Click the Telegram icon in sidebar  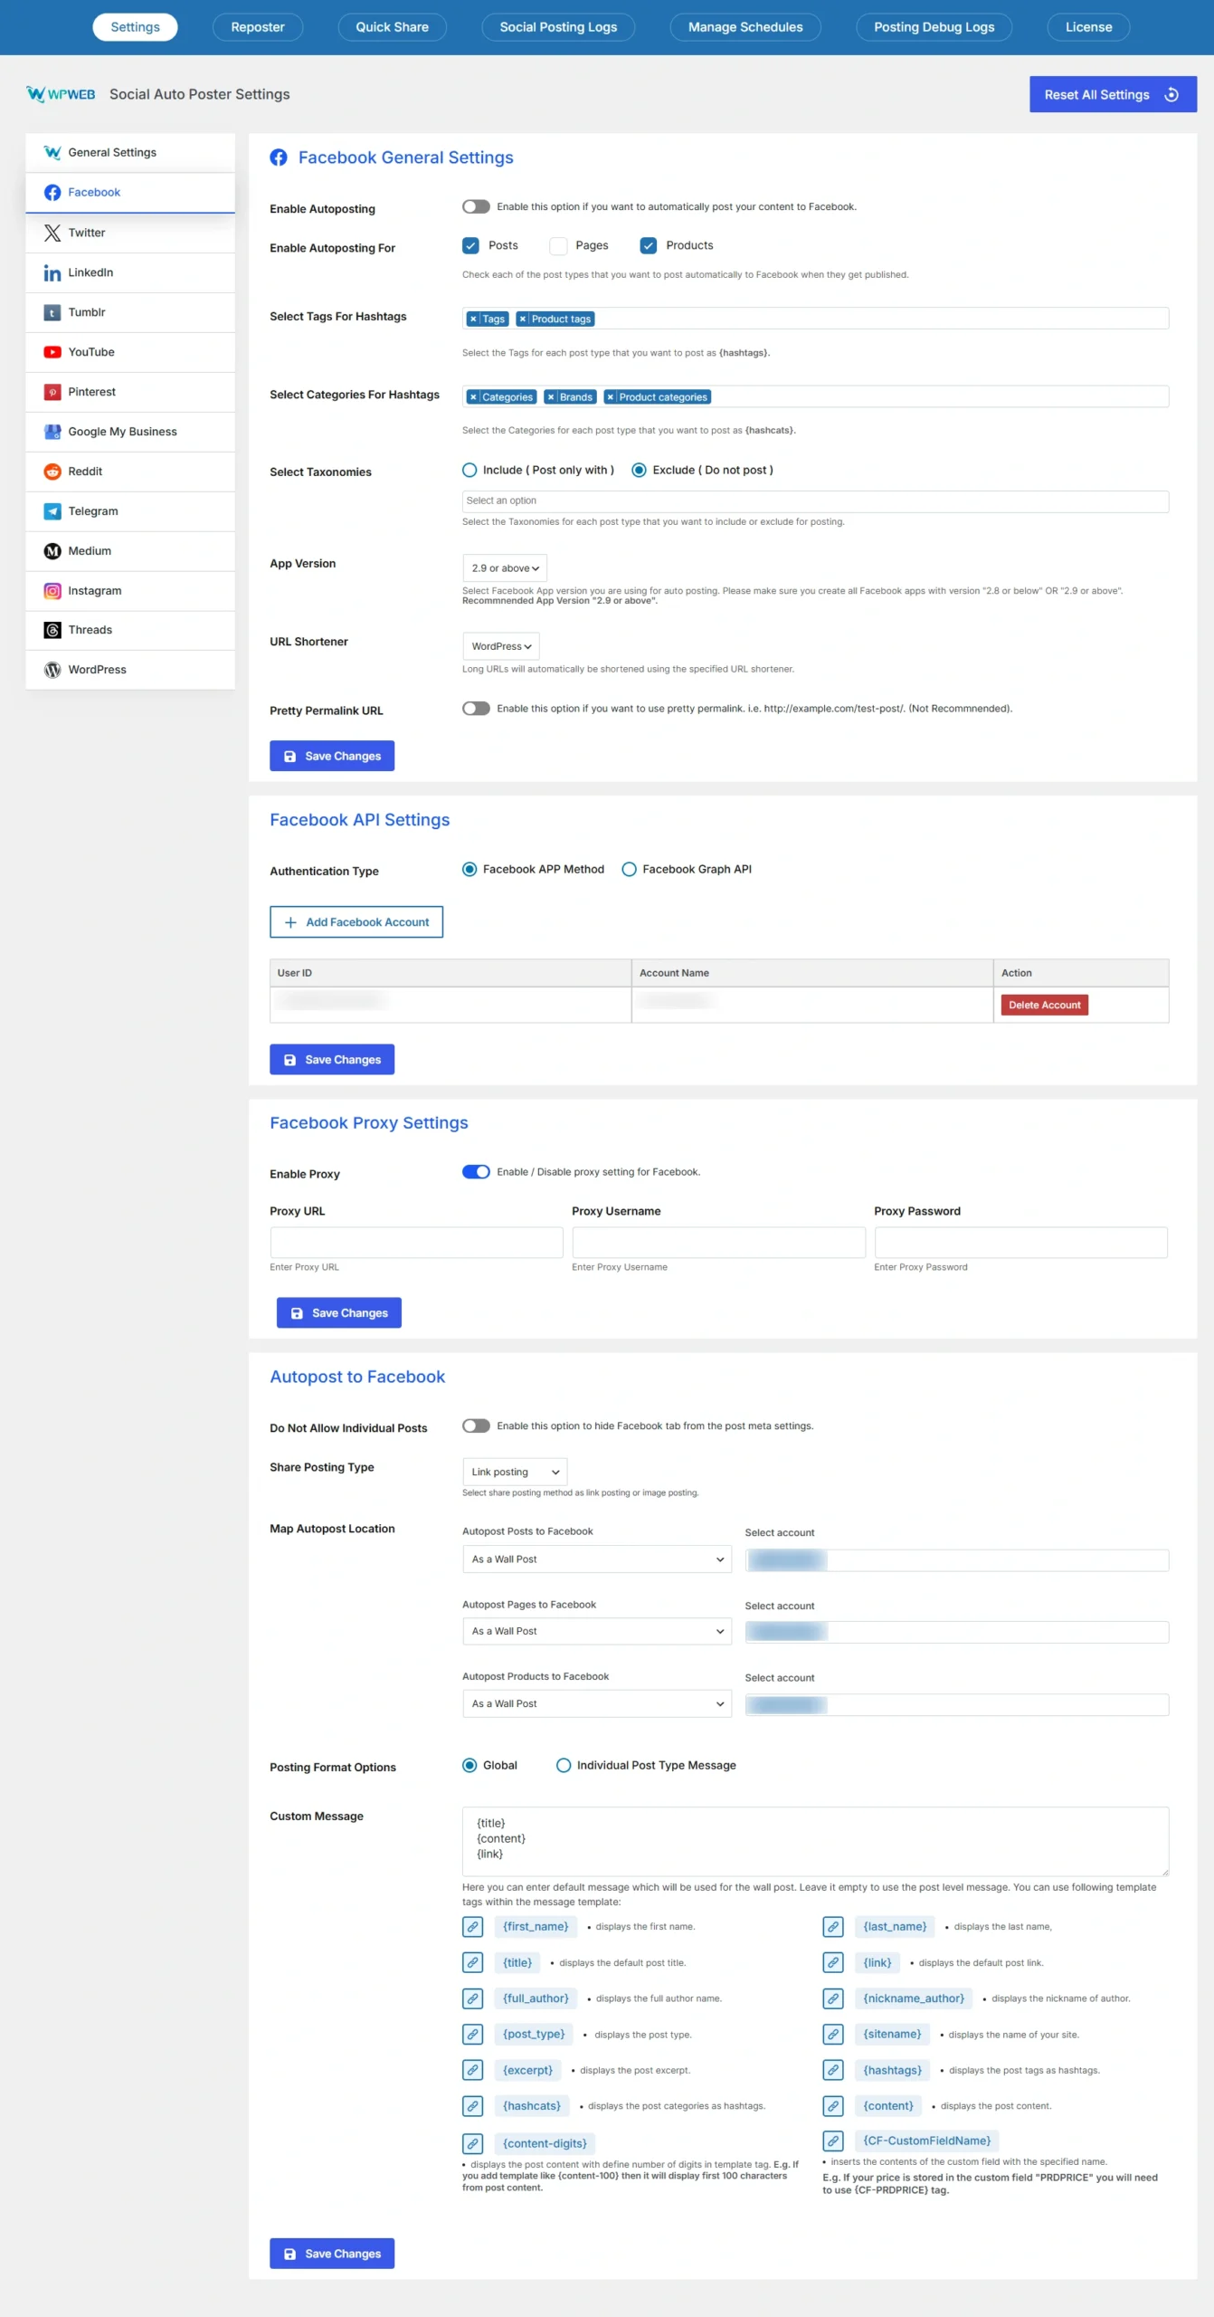52,511
